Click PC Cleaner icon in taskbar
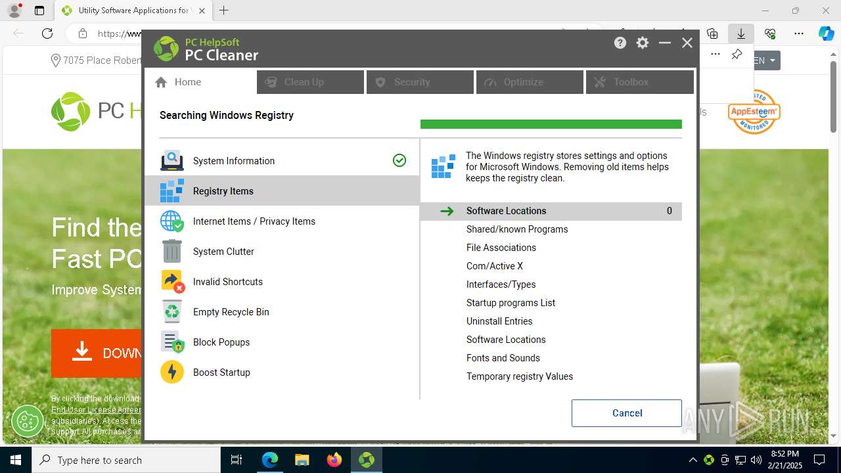 tap(367, 460)
